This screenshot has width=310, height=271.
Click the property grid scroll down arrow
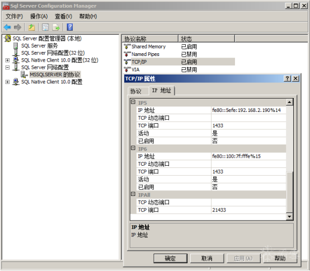click(289, 216)
